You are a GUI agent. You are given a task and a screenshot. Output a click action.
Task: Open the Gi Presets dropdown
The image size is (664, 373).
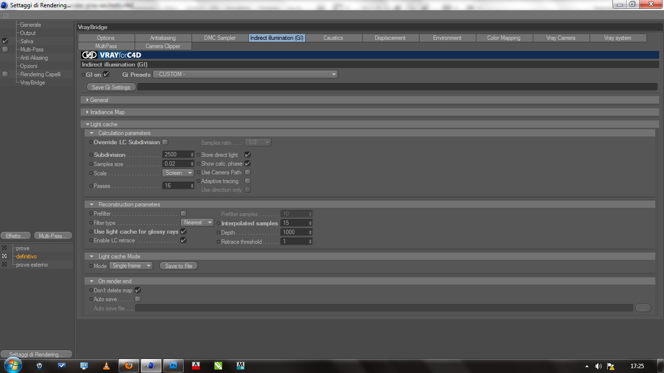click(x=245, y=74)
